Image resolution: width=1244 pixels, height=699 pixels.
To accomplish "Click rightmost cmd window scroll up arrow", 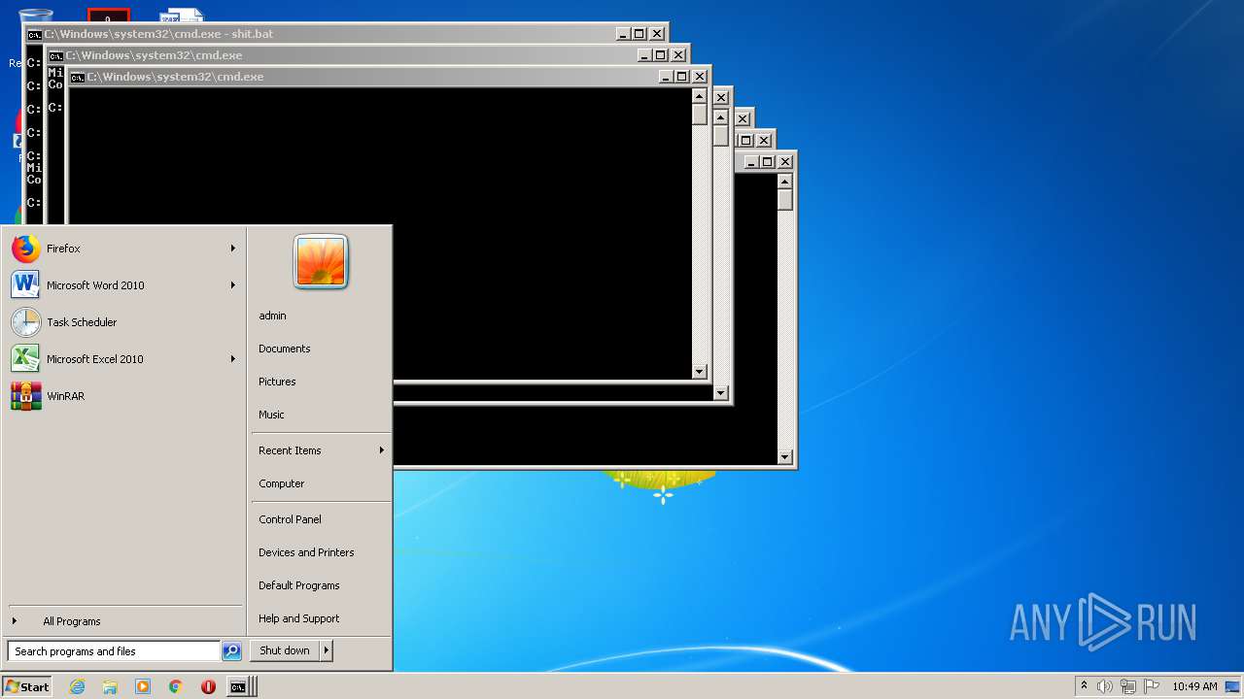I will point(784,182).
